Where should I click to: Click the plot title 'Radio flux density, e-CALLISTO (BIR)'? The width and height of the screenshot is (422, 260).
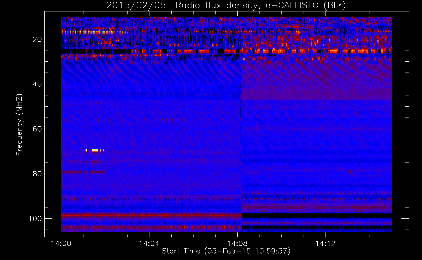(260, 5)
